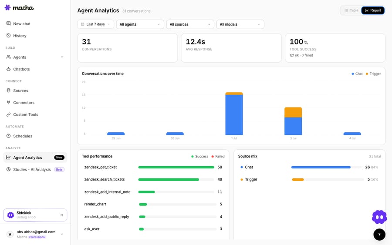Viewport: 392px width, 245px height.
Task: Click the 29 Jun bar
Action: [x=116, y=134]
